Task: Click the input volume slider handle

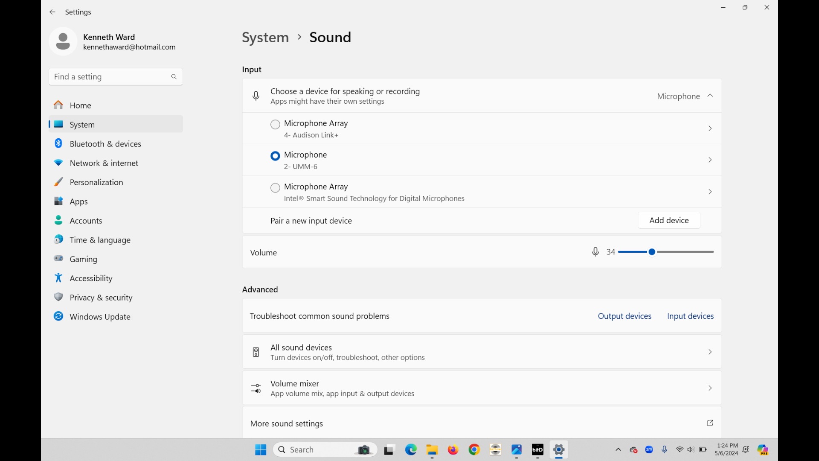Action: [x=652, y=252]
